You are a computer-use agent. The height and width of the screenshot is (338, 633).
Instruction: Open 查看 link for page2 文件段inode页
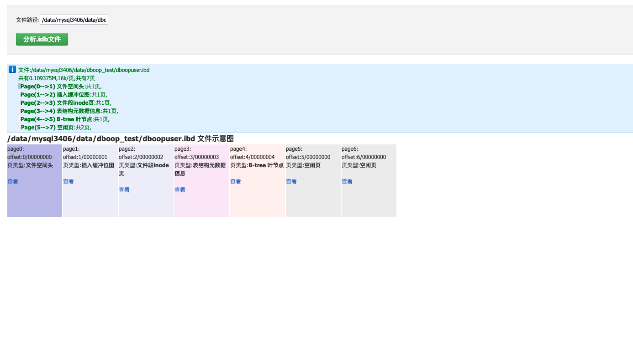(x=124, y=190)
